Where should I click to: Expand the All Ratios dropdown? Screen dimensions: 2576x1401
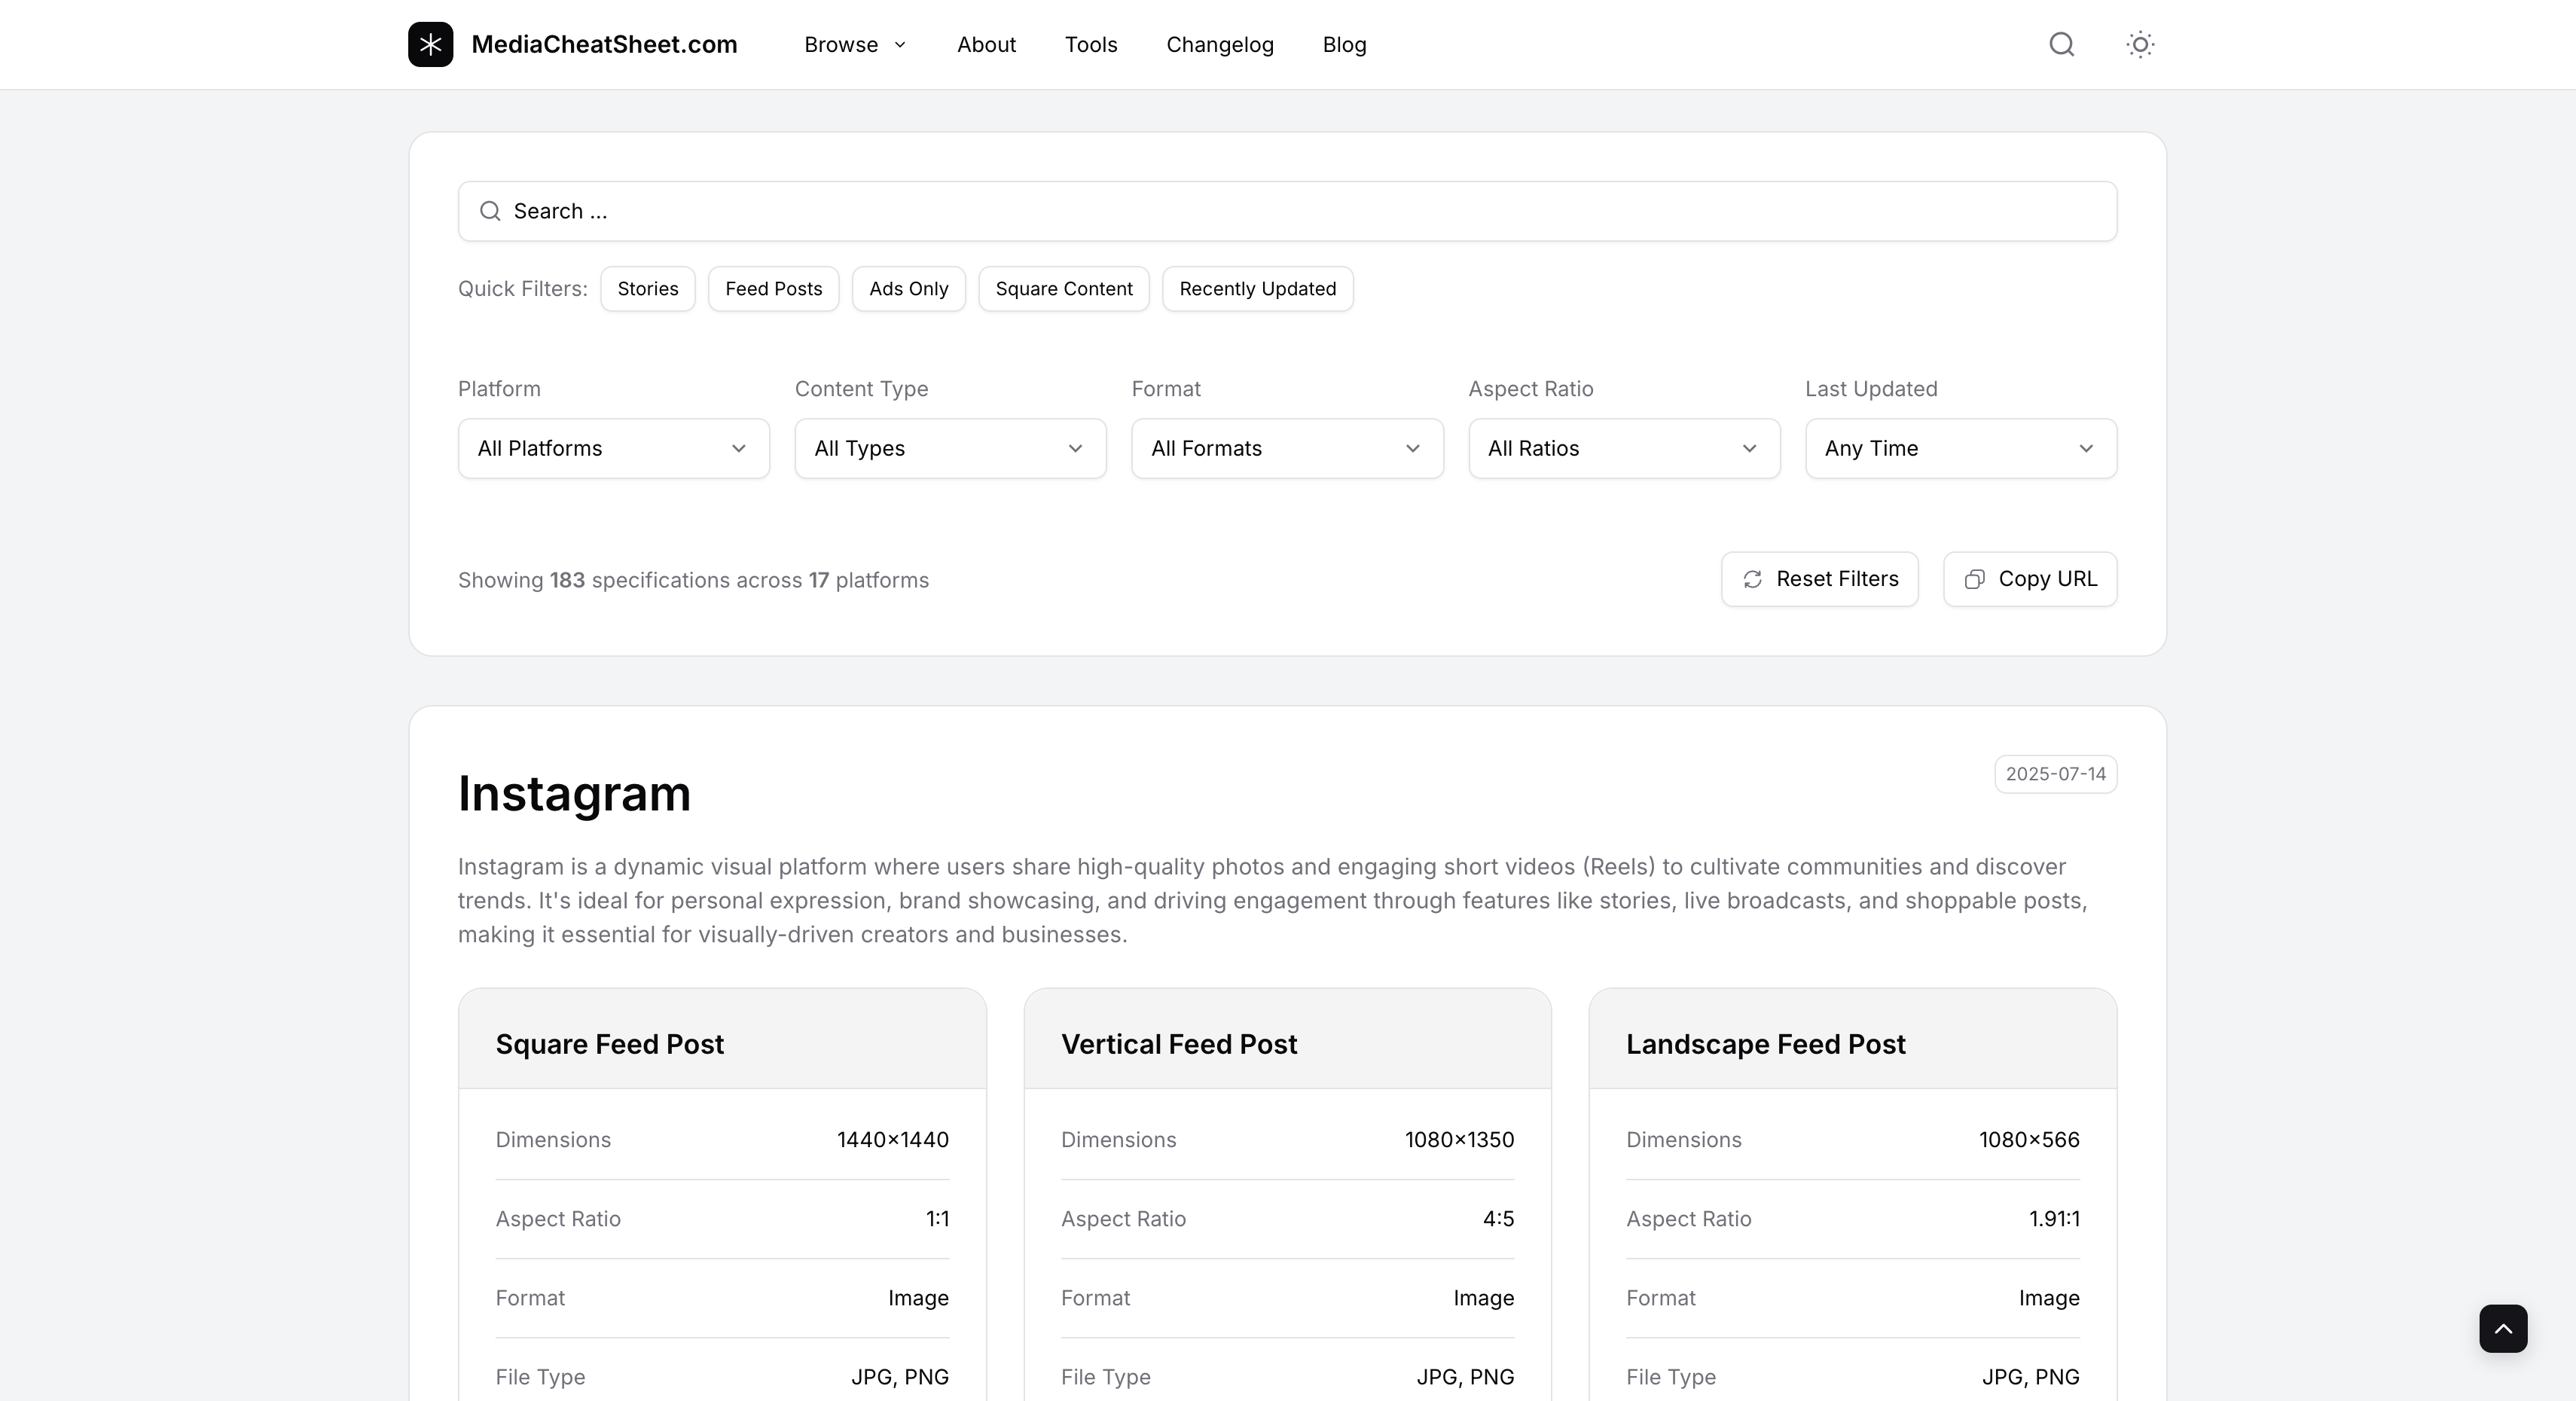click(1623, 448)
